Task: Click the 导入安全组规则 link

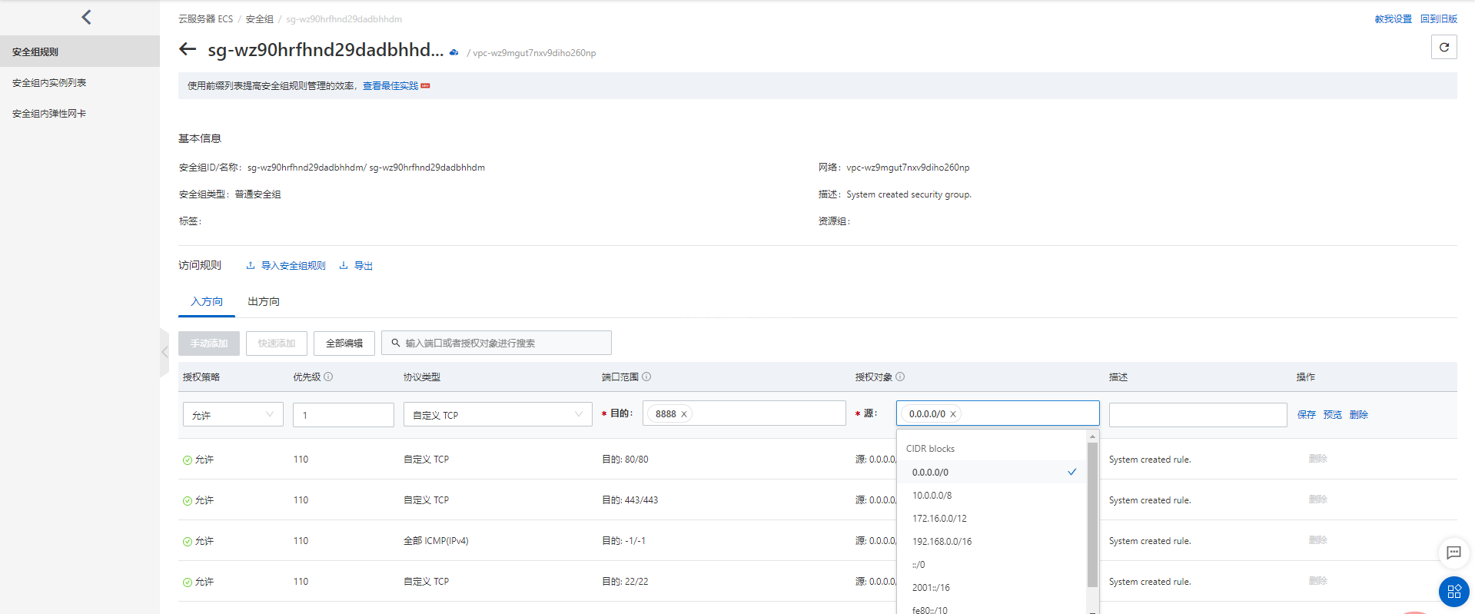Action: 294,265
